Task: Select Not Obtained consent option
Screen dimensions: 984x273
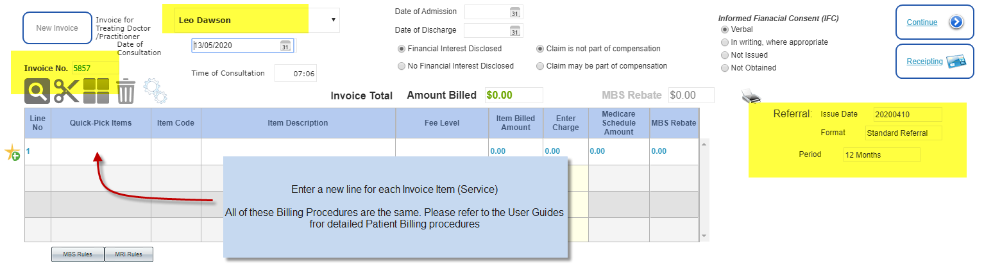Action: (x=725, y=68)
